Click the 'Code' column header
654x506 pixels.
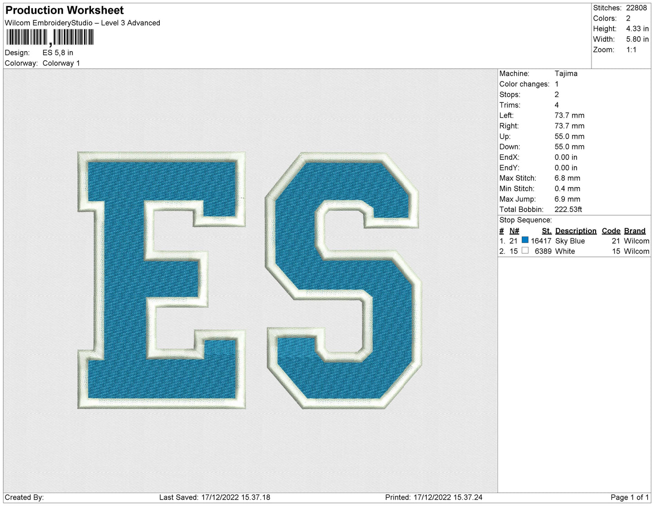tap(611, 231)
